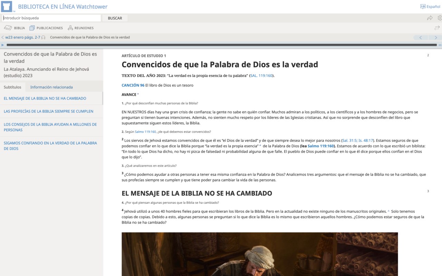Screen dimensions: 442x276
Task: Open the BIBLIOTECA EN LÍNEA Watchtower home link
Action: click(x=63, y=7)
